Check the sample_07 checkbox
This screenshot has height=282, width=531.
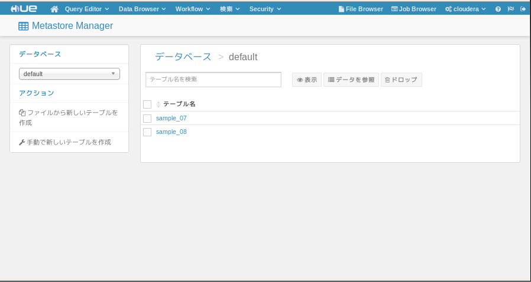point(147,119)
